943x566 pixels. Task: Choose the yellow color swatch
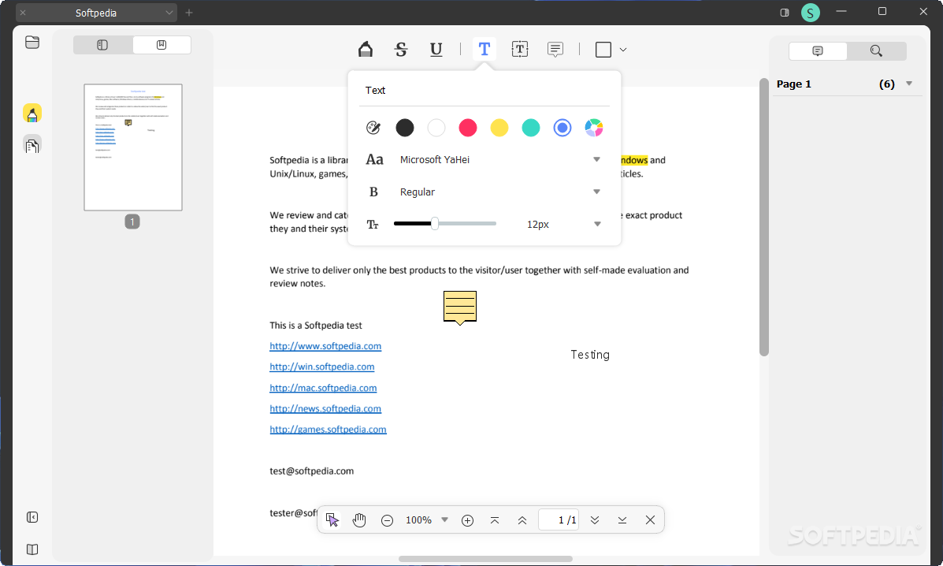(499, 128)
